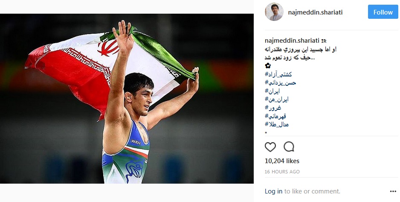Image resolution: width=400 pixels, height=202 pixels.
Task: Open najmeddin.shariati username beside the avatar
Action: point(315,12)
